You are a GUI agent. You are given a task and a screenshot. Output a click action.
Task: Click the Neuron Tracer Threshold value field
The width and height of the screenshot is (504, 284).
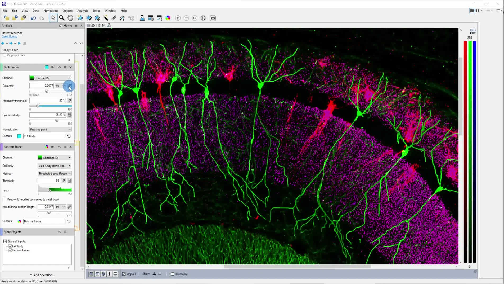tap(49, 181)
